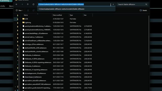Click file icon of Deliberate_v2.safetensors
The image size is (162, 91).
24,55
